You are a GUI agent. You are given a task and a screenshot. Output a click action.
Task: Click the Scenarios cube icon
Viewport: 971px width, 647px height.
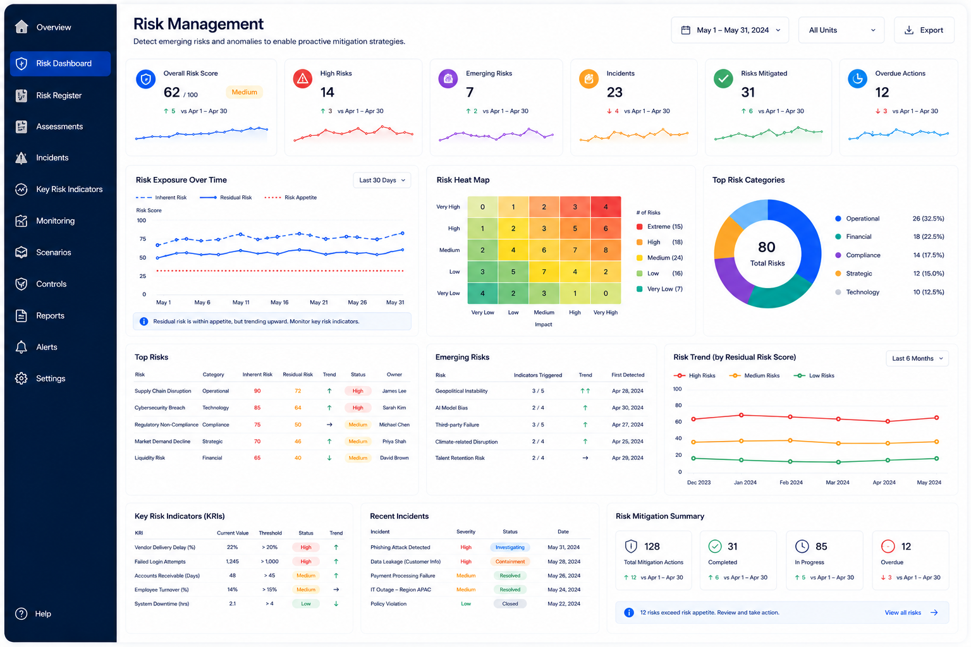pyautogui.click(x=21, y=252)
